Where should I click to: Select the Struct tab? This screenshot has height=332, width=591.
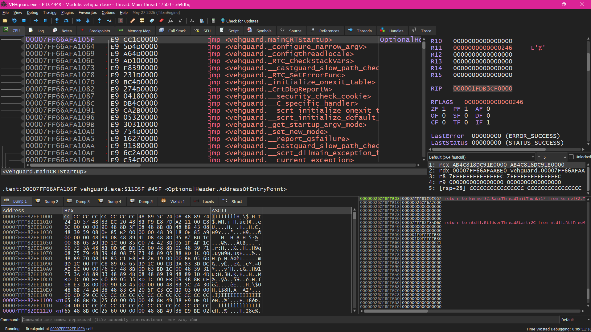click(233, 201)
